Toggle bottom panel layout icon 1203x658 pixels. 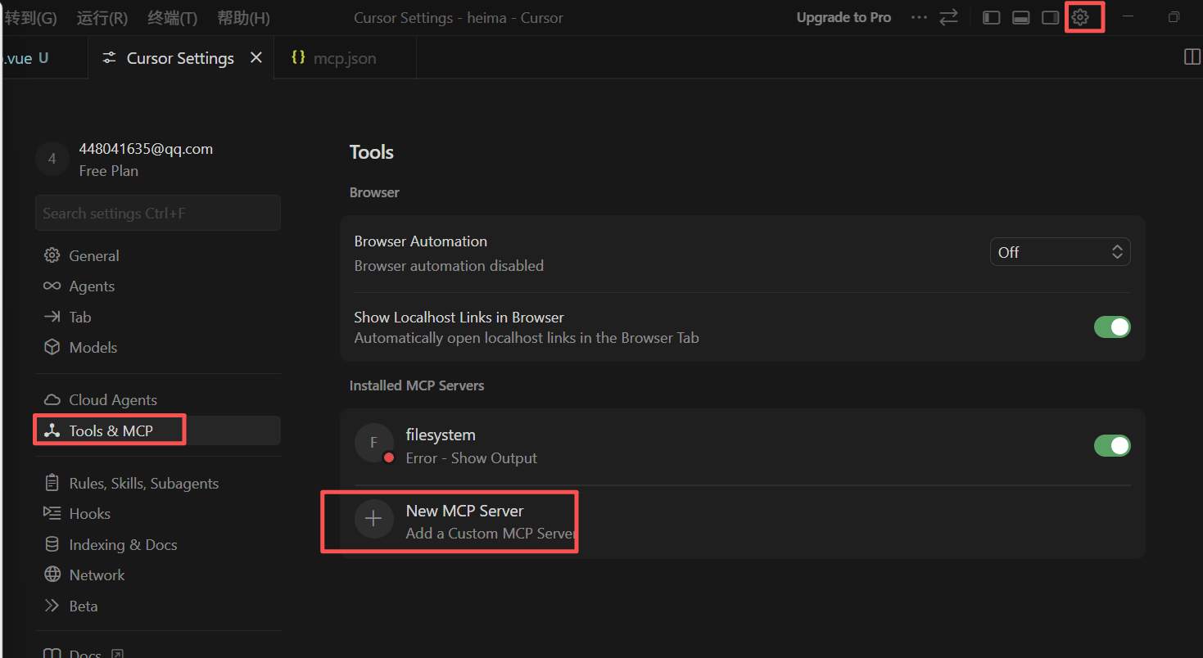(1021, 17)
